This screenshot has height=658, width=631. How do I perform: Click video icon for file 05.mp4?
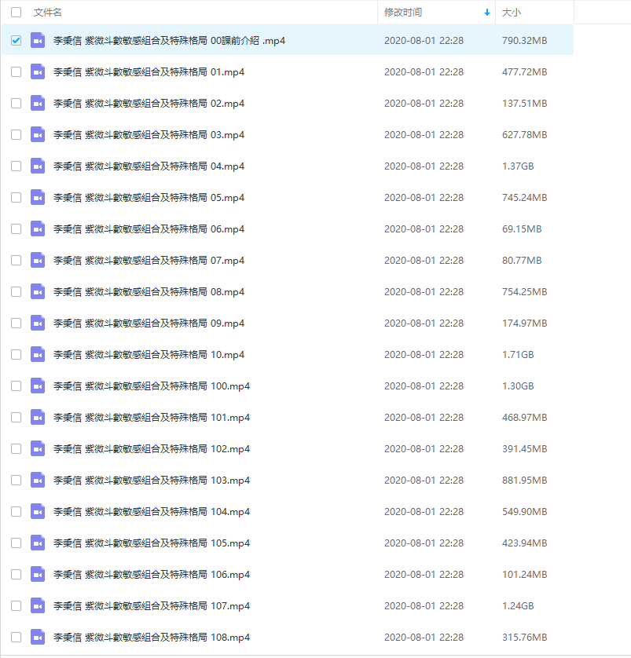(x=38, y=197)
